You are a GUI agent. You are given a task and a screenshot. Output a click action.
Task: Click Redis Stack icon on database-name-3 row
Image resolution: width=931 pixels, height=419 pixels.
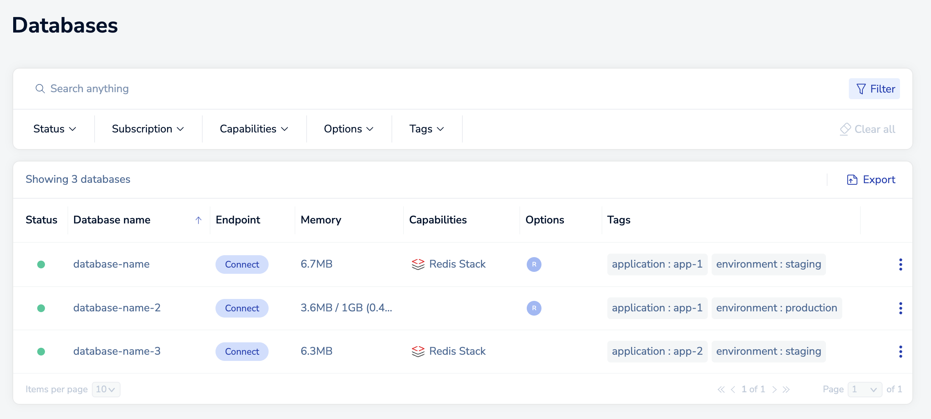418,351
